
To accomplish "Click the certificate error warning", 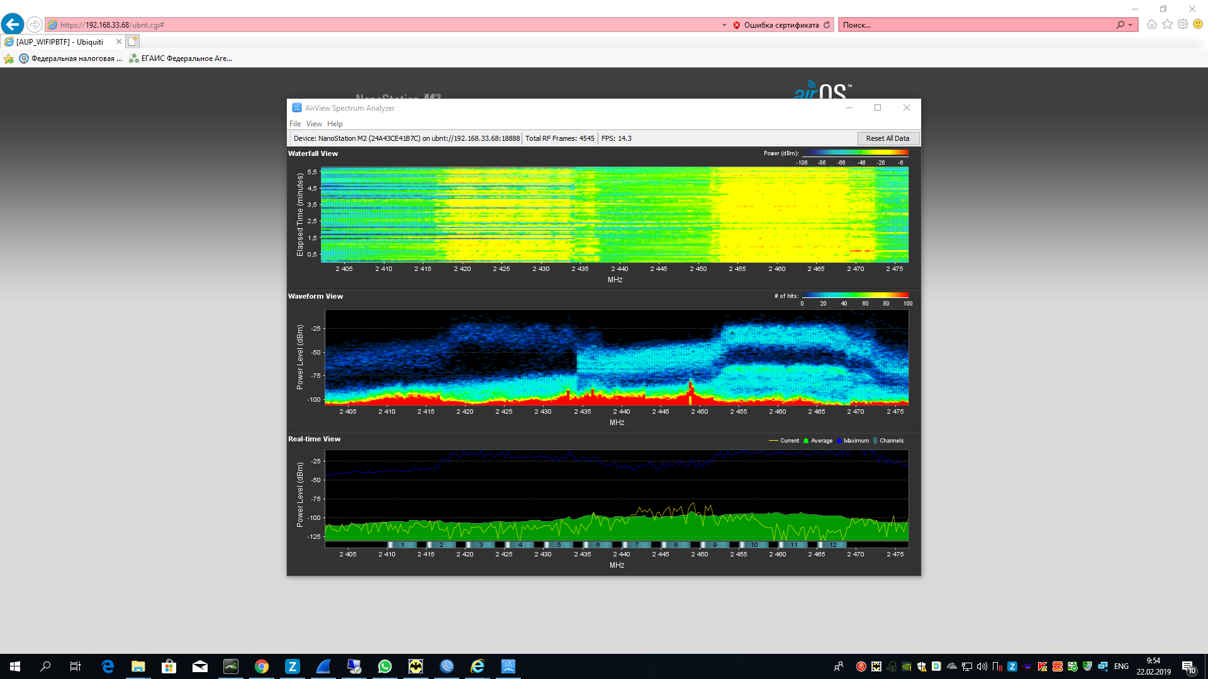I will click(x=776, y=25).
